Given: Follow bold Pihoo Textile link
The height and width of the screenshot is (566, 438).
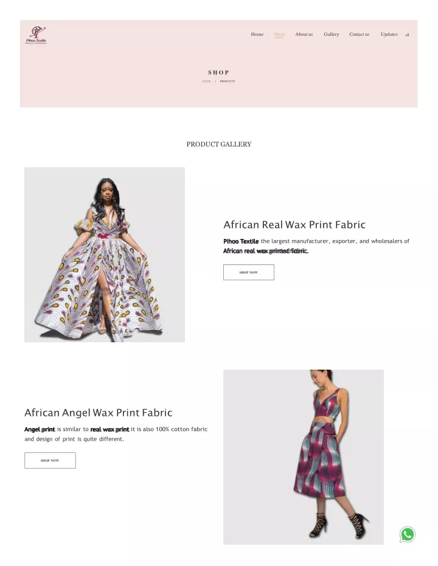Looking at the screenshot, I should 241,241.
